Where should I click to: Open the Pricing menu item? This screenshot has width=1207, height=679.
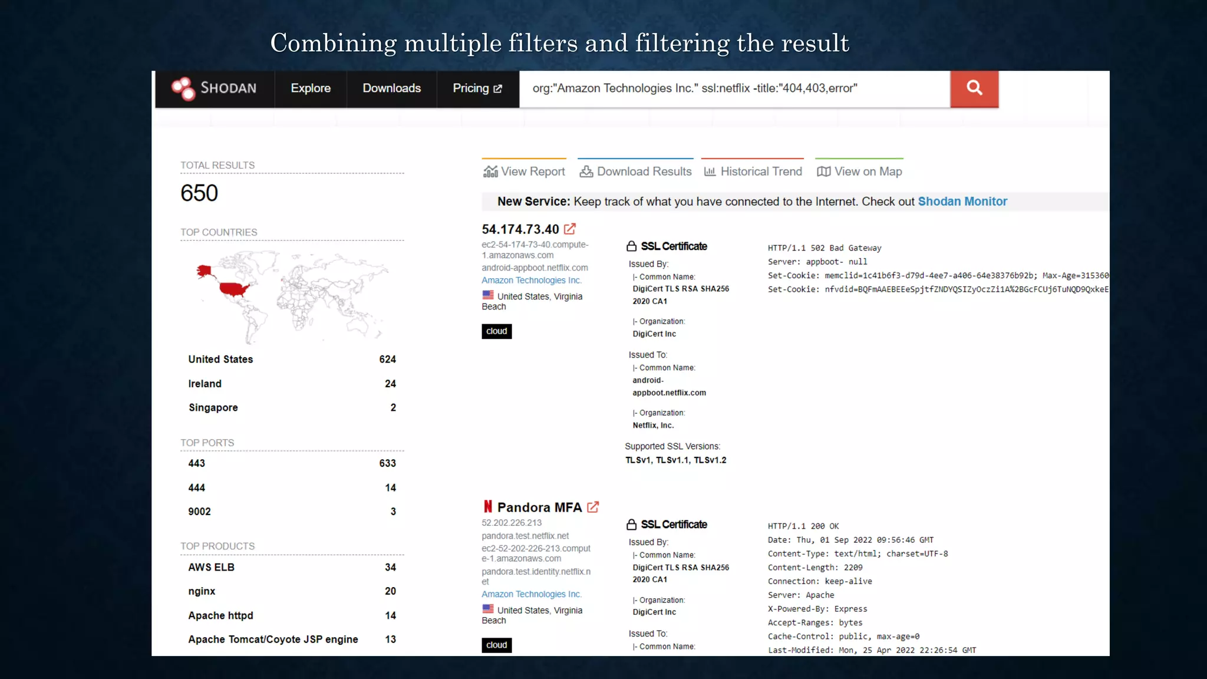(477, 88)
